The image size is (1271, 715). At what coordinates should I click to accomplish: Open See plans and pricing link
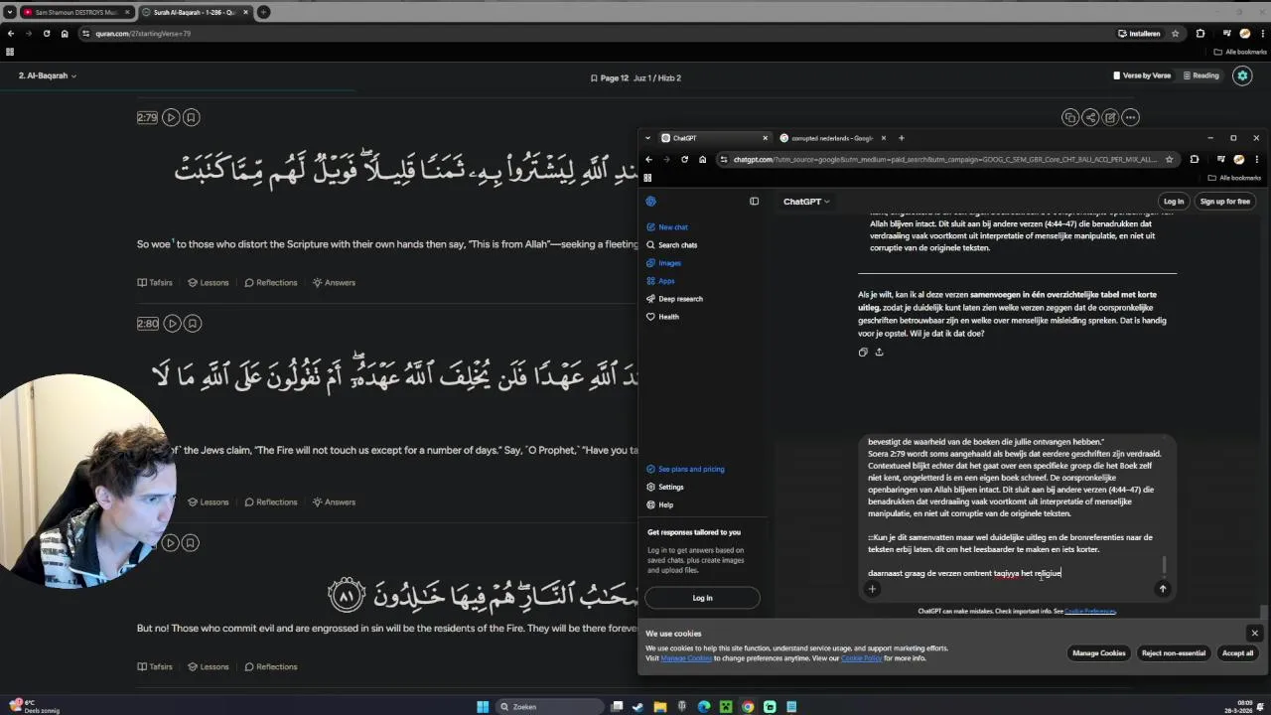[x=685, y=469]
